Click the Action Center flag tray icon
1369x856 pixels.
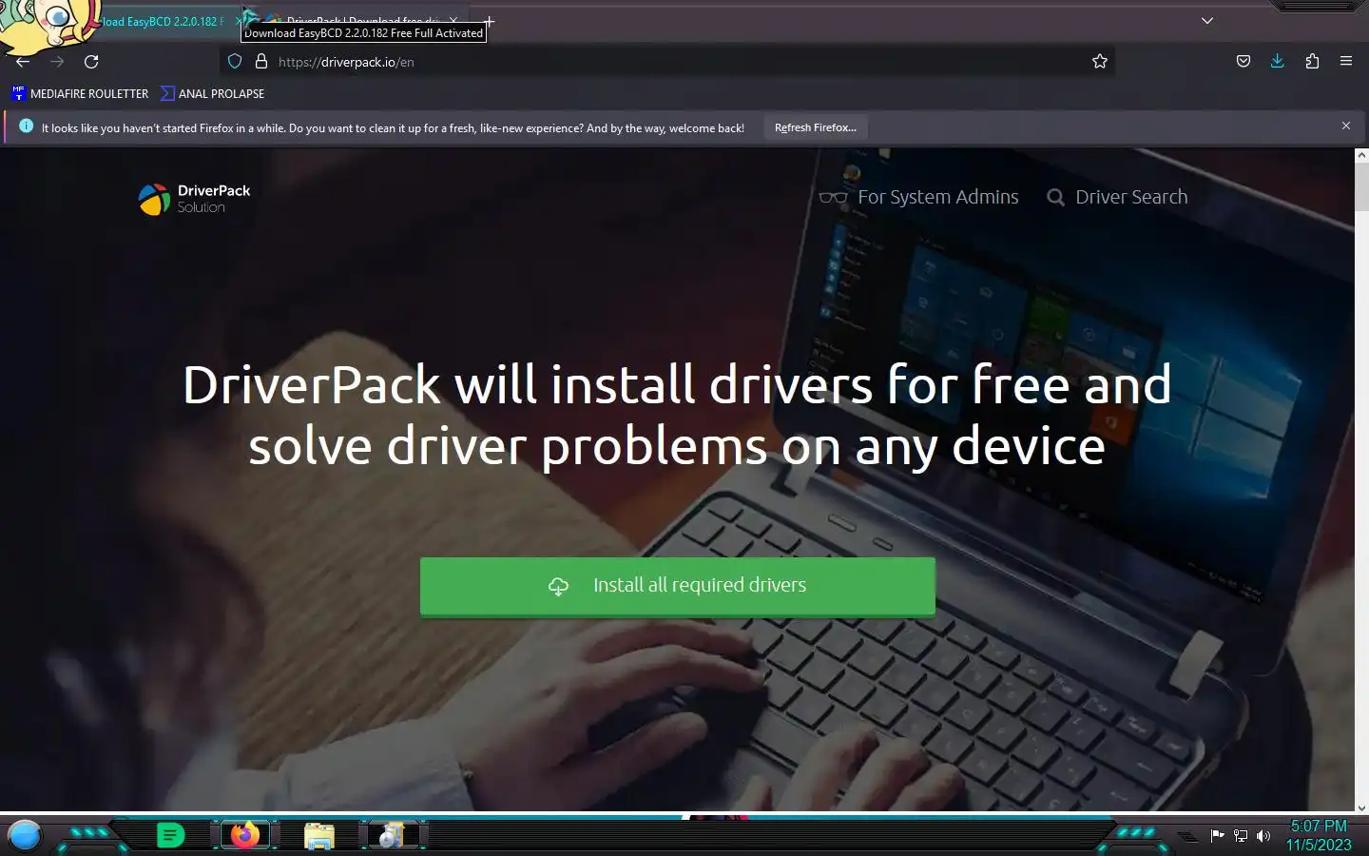coord(1217,836)
